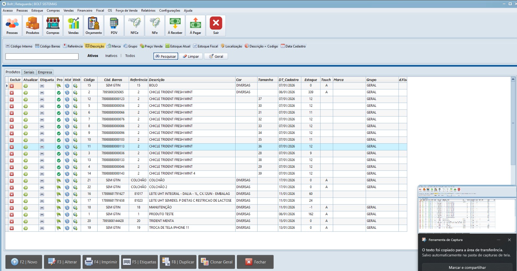Click the red Sair icon

[216, 25]
